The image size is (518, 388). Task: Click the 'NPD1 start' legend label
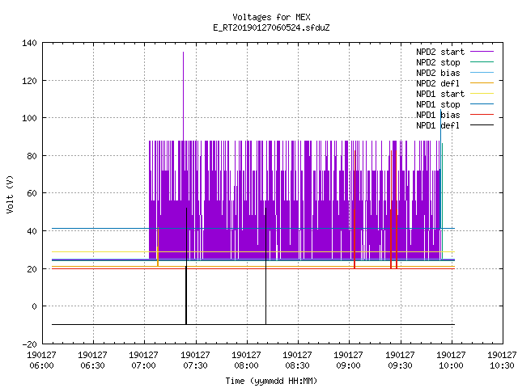[x=440, y=94]
